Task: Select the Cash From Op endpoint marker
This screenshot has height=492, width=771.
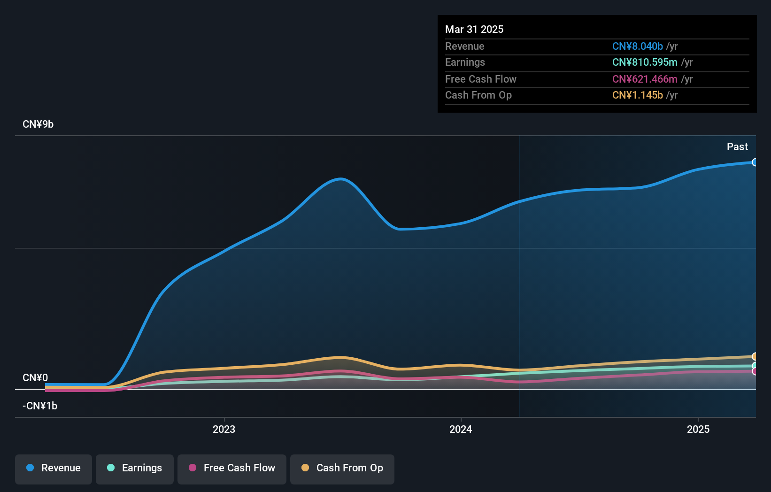Action: (x=755, y=356)
